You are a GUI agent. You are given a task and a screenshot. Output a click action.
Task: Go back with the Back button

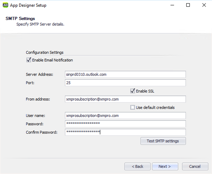137,166
